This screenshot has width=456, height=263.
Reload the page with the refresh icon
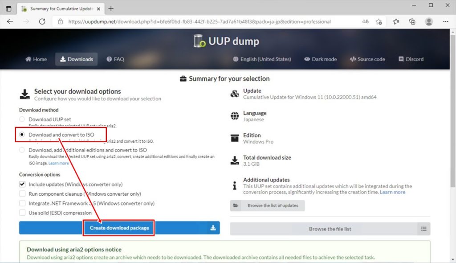point(42,21)
